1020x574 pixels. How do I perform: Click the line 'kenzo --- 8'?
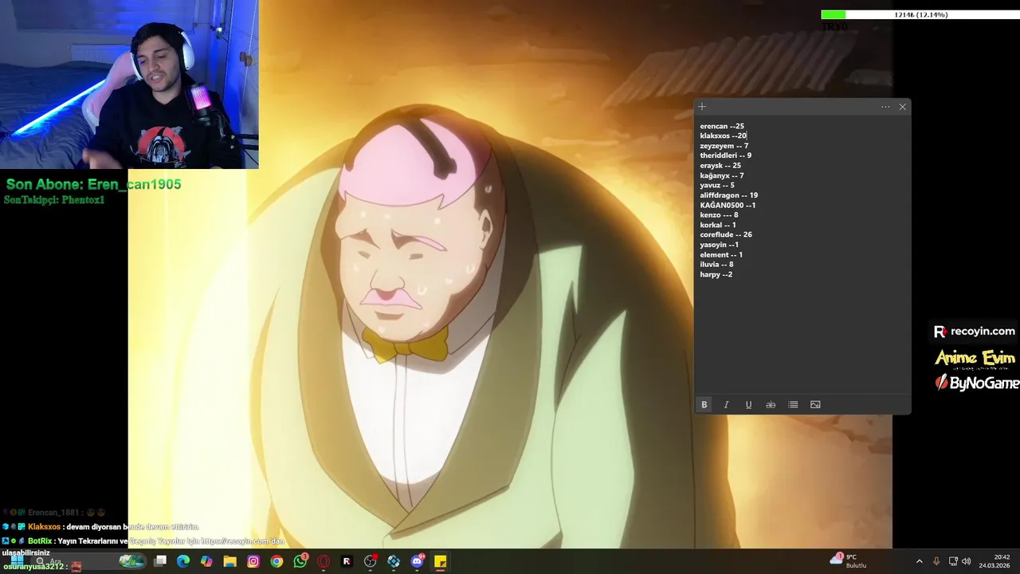(x=719, y=215)
